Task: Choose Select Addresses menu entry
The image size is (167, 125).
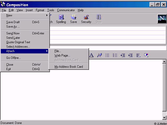Action: click(x=25, y=47)
